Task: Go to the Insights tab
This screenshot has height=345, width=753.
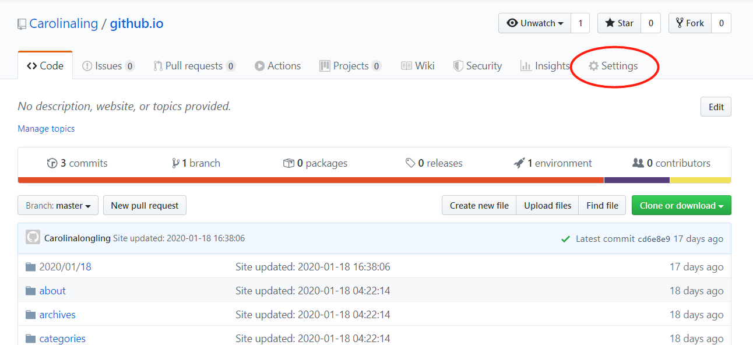Action: point(545,66)
